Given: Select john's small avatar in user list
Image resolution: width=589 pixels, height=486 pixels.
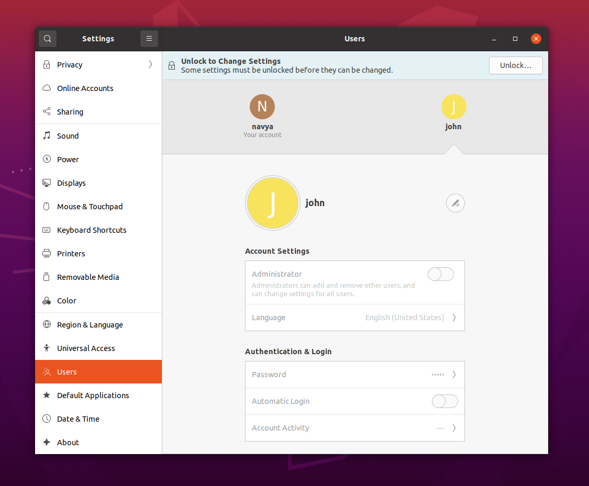Looking at the screenshot, I should click(453, 107).
